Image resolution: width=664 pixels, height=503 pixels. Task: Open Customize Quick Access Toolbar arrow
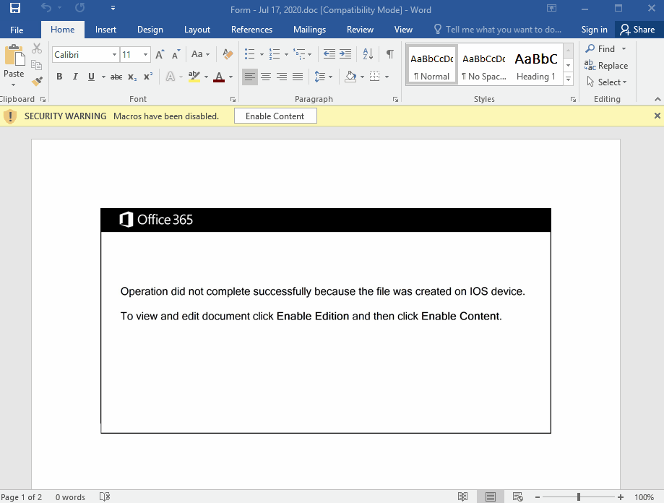click(113, 8)
